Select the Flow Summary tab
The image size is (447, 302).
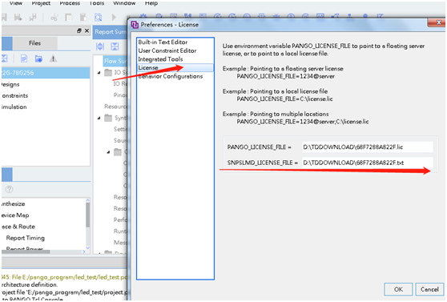pyautogui.click(x=115, y=61)
